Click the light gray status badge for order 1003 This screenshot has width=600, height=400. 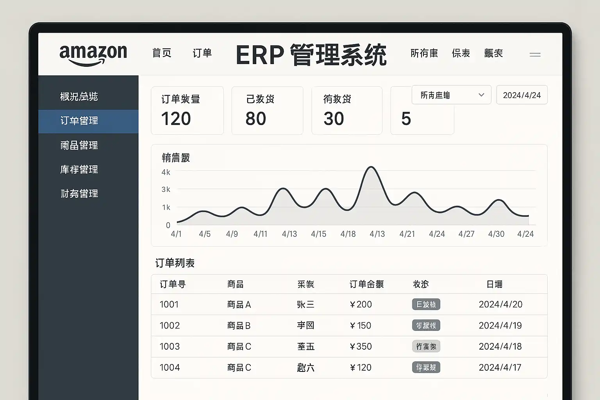point(426,346)
